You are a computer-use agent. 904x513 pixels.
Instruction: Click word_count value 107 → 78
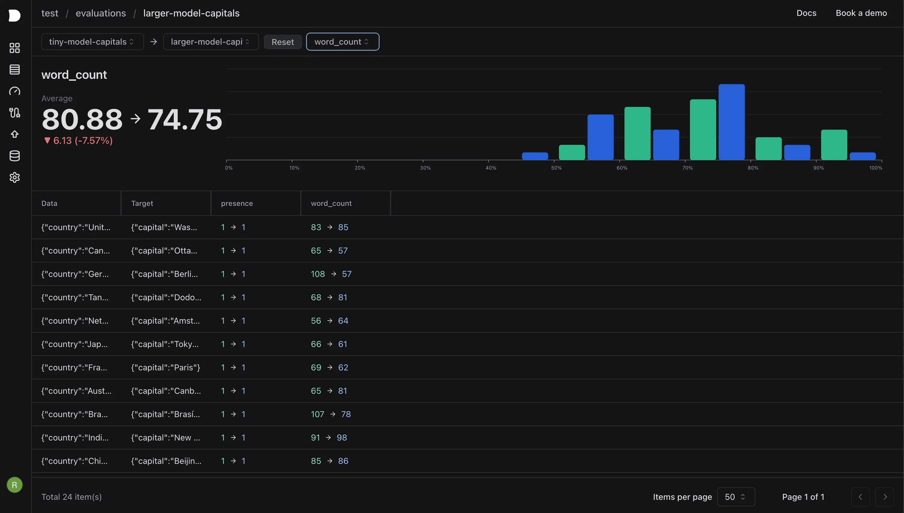click(331, 414)
